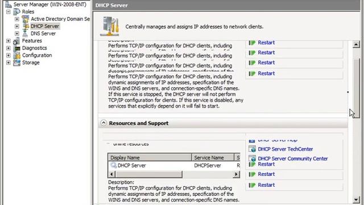The height and width of the screenshot is (205, 364).
Task: Expand the Configuration tree node
Action: (x=9, y=55)
